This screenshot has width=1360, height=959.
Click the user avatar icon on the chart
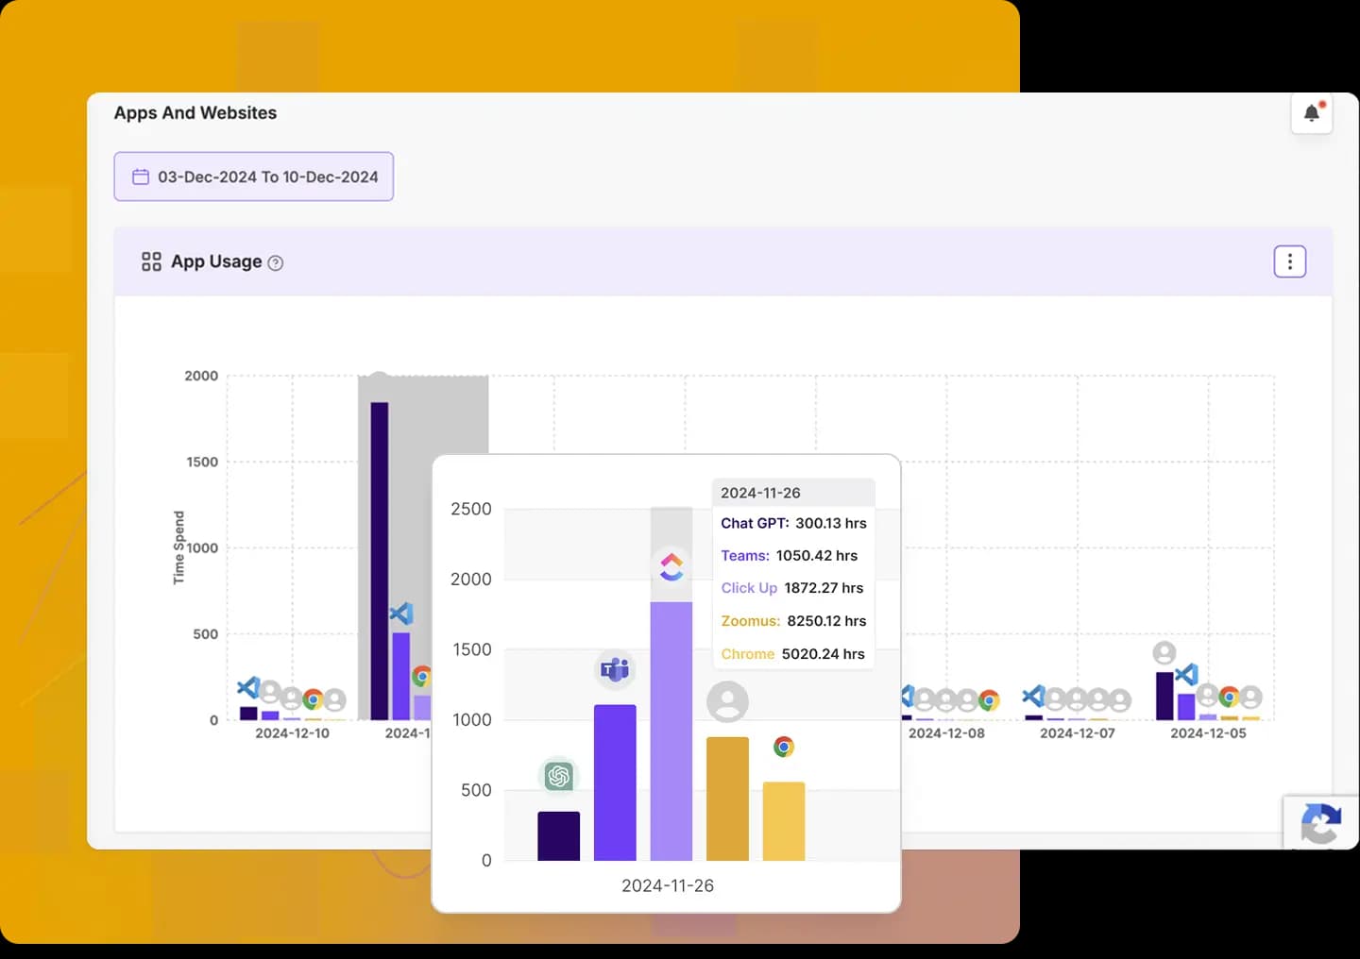[x=727, y=701]
